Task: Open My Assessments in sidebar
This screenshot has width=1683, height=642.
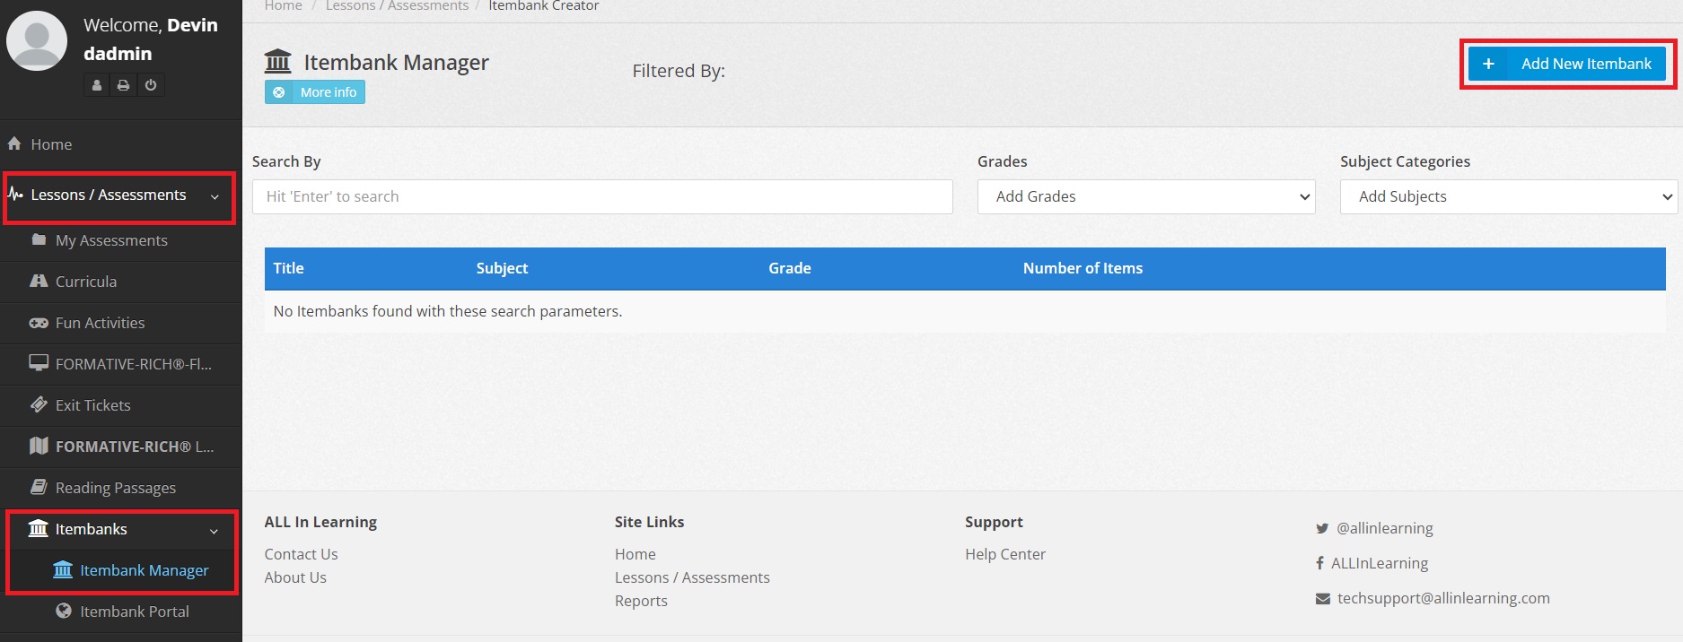Action: (x=111, y=240)
